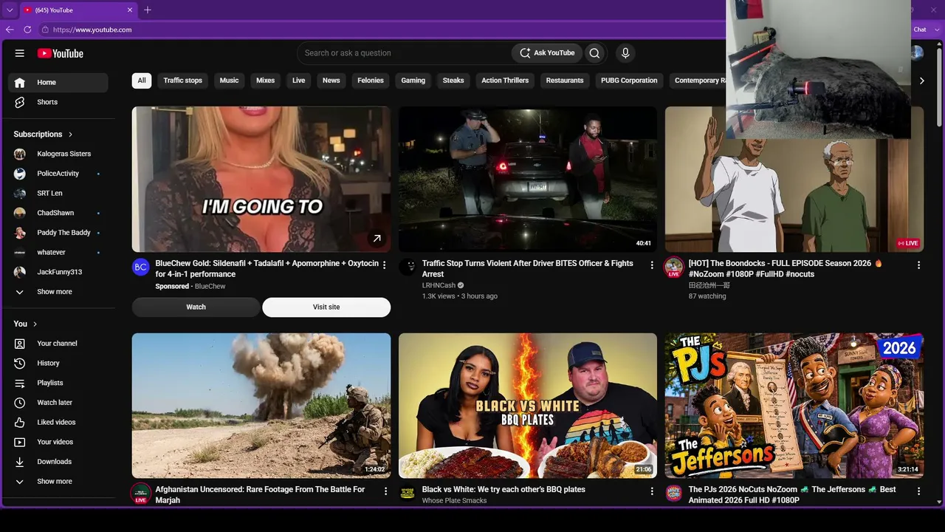Viewport: 945px width, 532px height.
Task: Select the Music chip
Action: coord(229,81)
